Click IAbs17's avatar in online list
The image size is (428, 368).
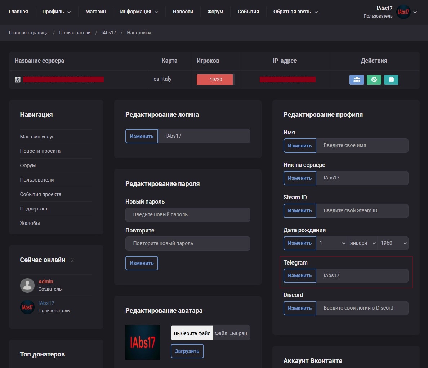pyautogui.click(x=27, y=307)
